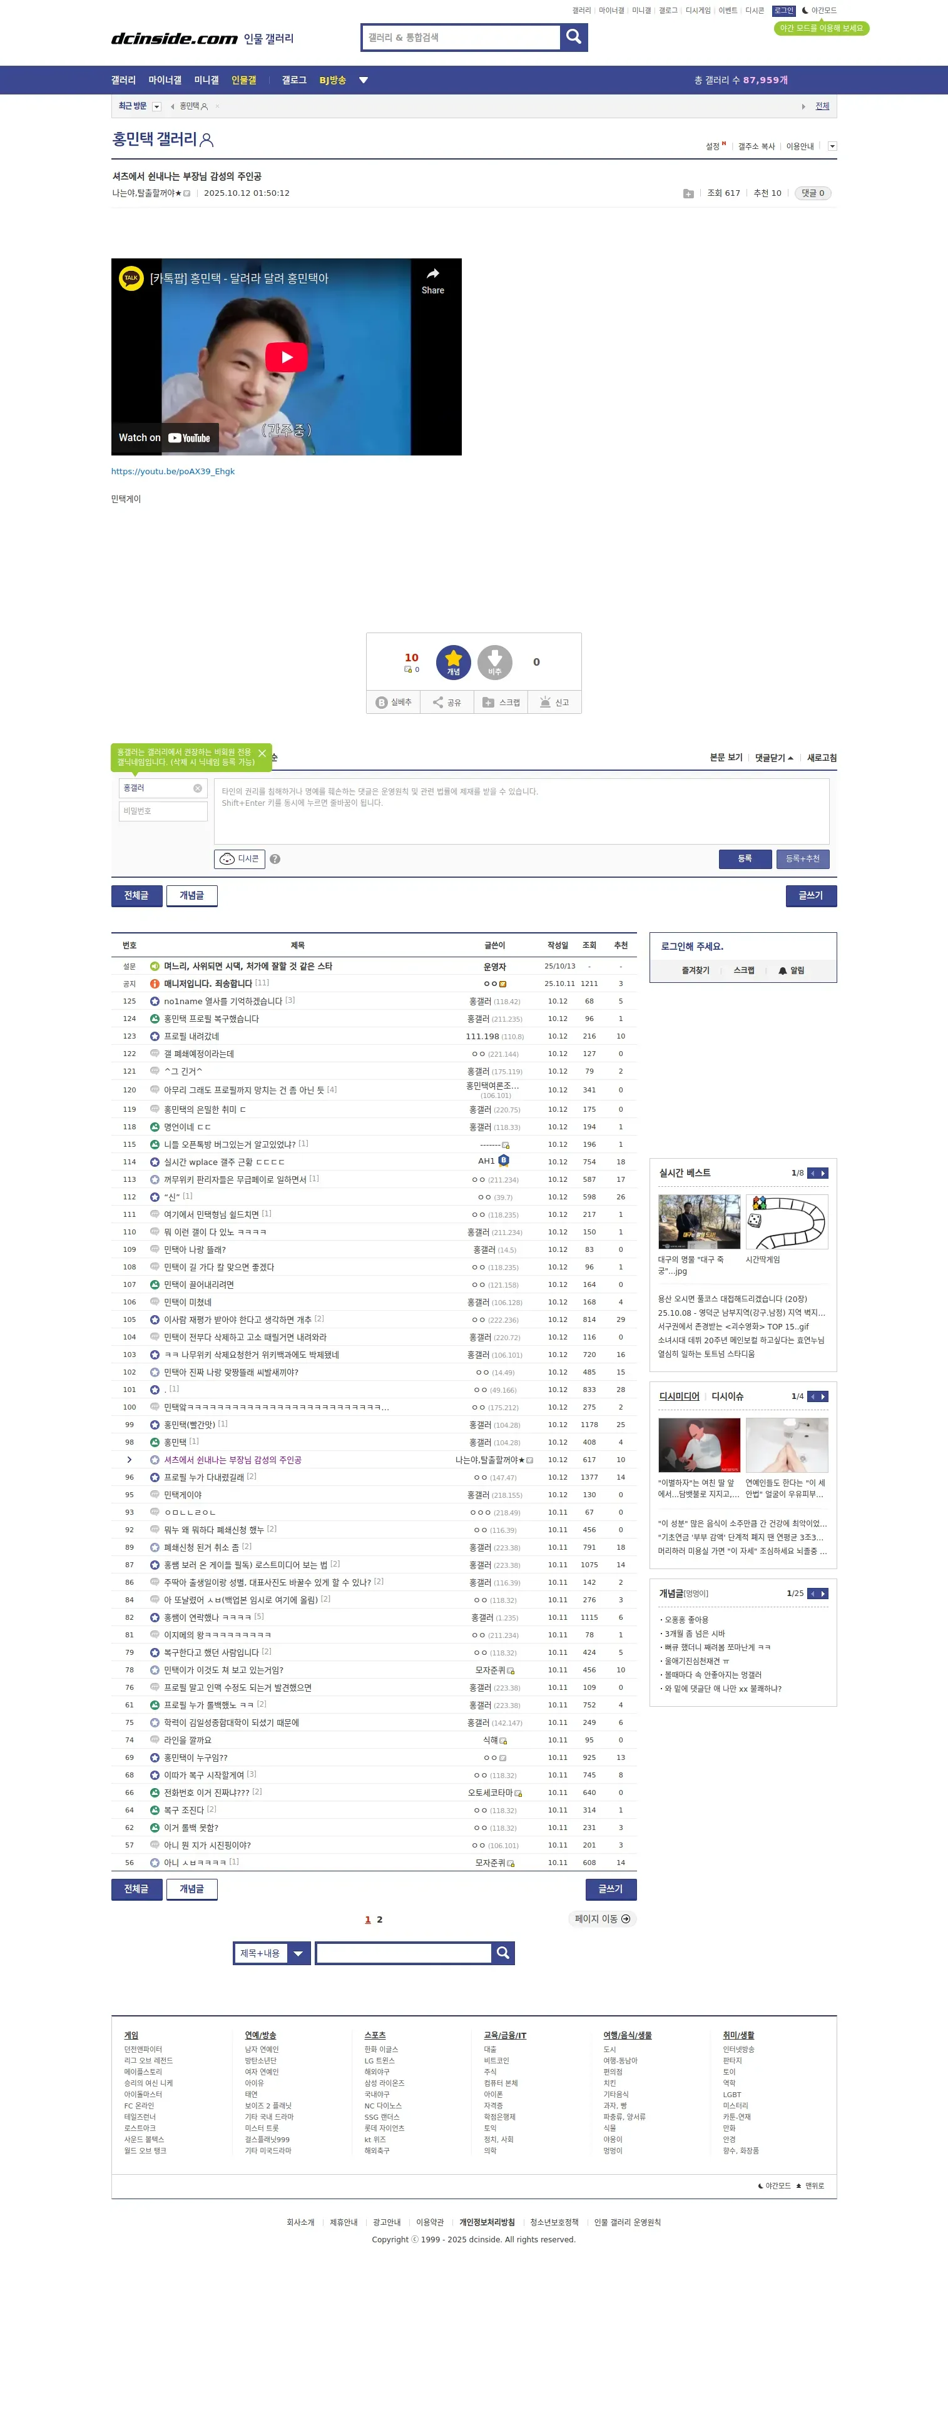The image size is (948, 2410).
Task: Close the green nickname tooltip with X
Action: pos(262,753)
